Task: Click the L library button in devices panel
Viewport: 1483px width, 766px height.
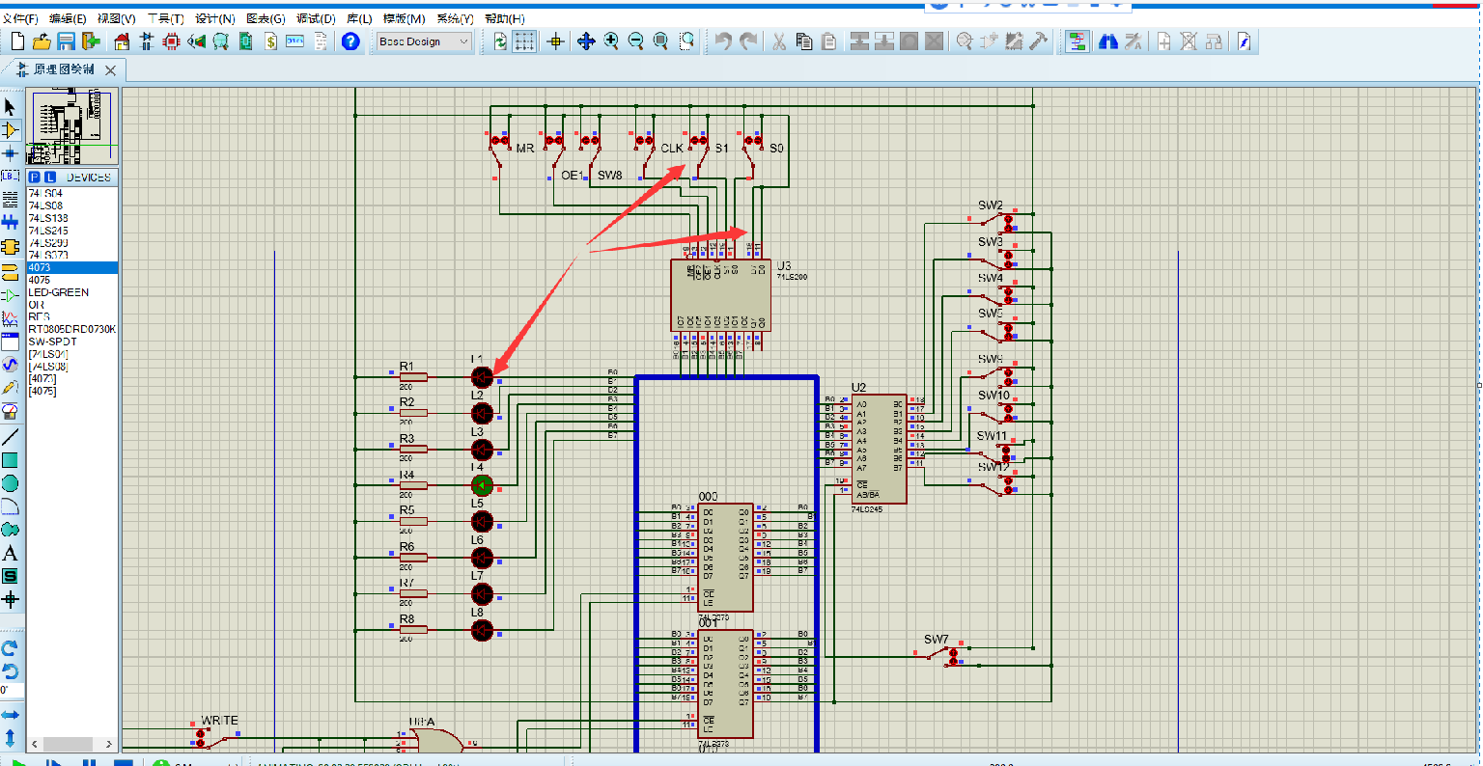Action: [x=48, y=178]
